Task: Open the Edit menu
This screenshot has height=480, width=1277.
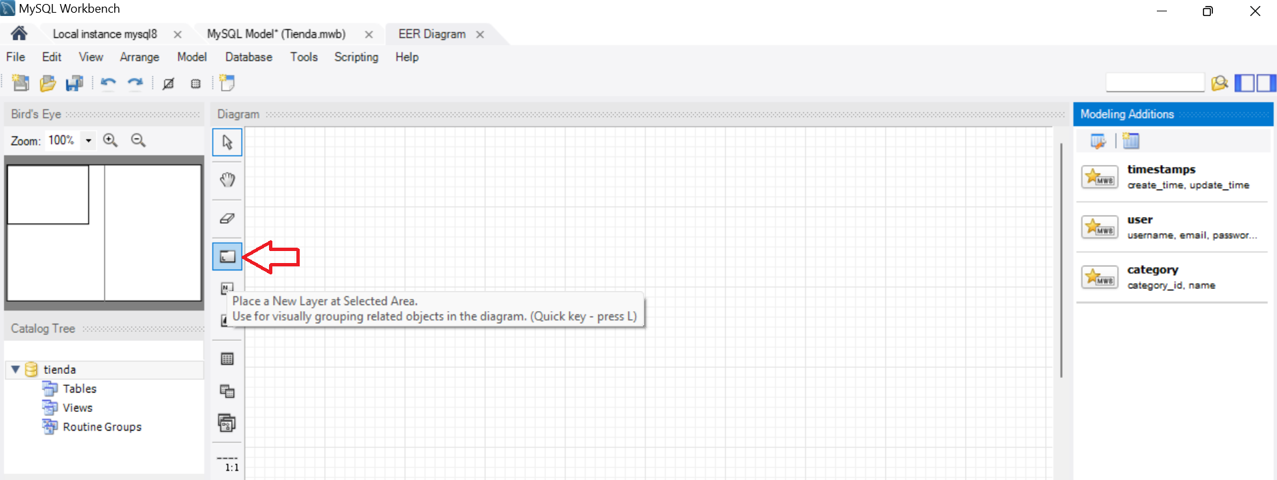Action: pos(51,57)
